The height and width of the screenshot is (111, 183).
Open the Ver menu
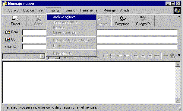pyautogui.click(x=41, y=10)
